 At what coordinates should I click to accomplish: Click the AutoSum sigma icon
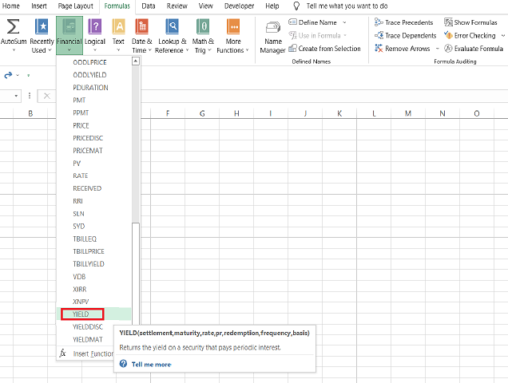[13, 26]
